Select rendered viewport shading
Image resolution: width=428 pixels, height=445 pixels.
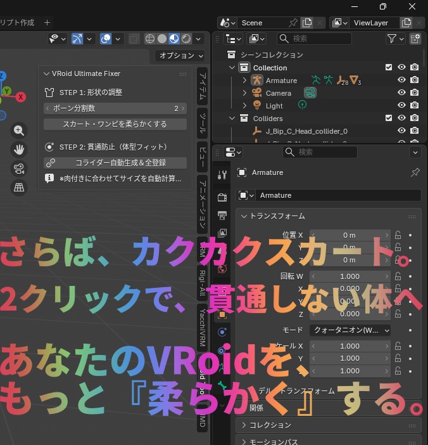[x=186, y=39]
